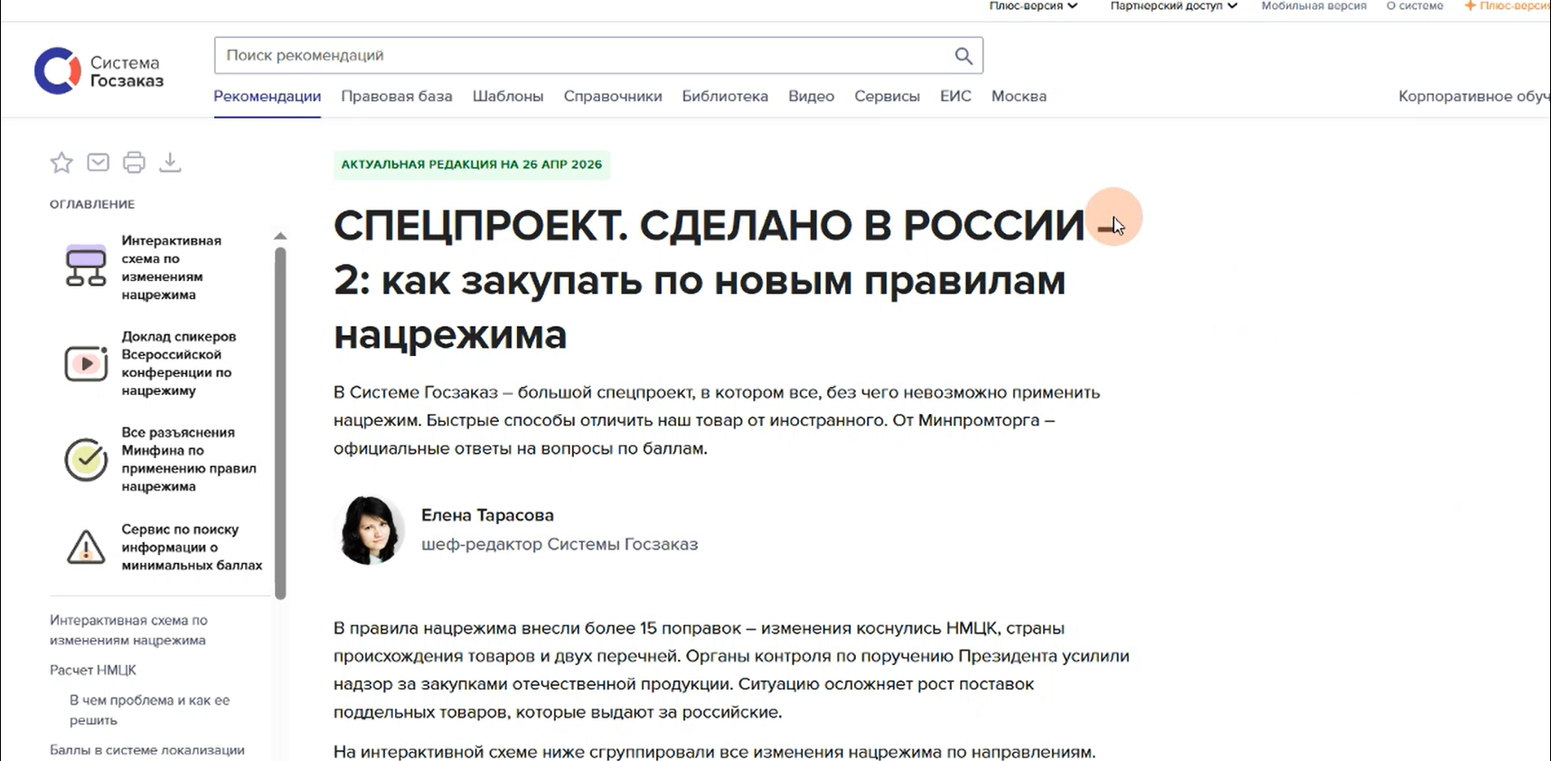This screenshot has width=1551, height=761.
Task: Click the Актуальная редакция на 26 апр 2026 badge
Action: [x=472, y=164]
